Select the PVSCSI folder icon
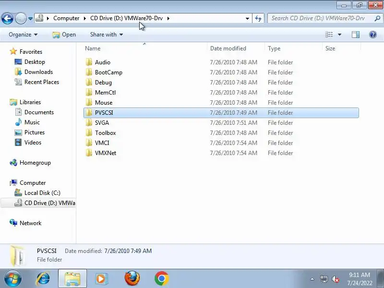Screen dimensions: 384x288 click(89, 112)
